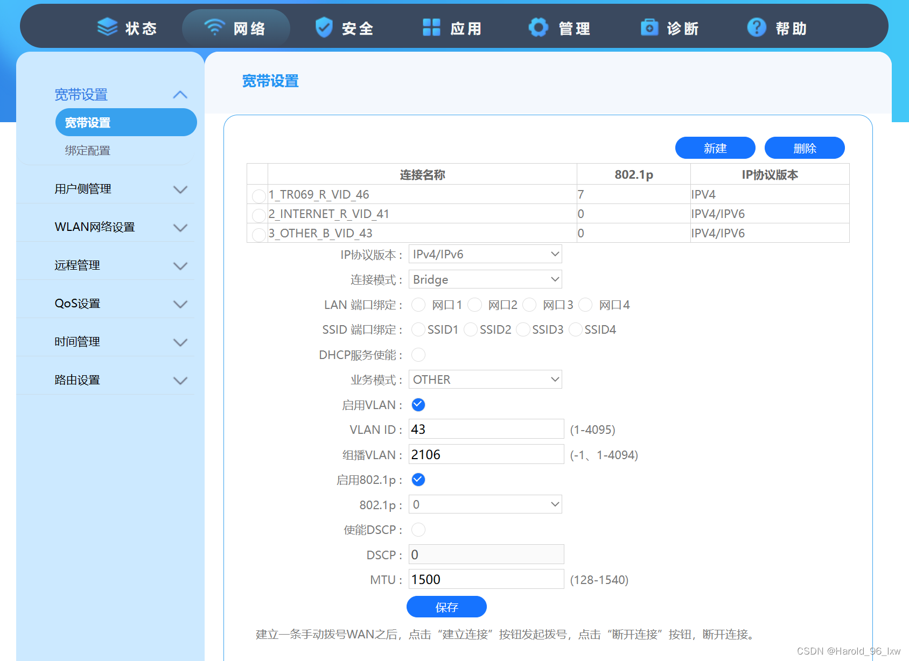Viewport: 909px width, 661px height.
Task: Open the 管理 tab
Action: (560, 28)
